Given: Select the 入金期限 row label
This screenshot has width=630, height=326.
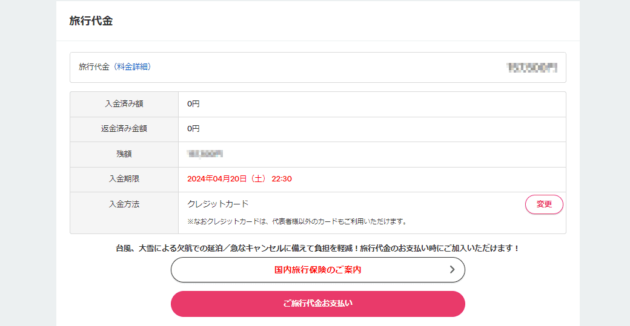Looking at the screenshot, I should [124, 179].
